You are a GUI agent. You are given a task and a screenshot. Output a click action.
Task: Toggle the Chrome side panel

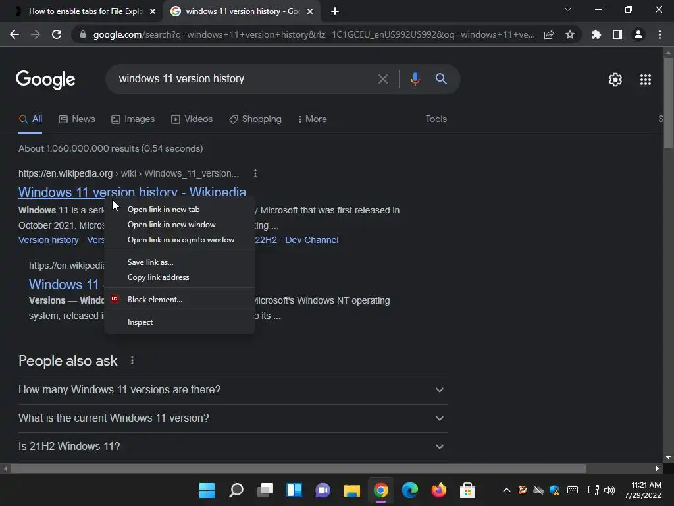click(x=617, y=34)
